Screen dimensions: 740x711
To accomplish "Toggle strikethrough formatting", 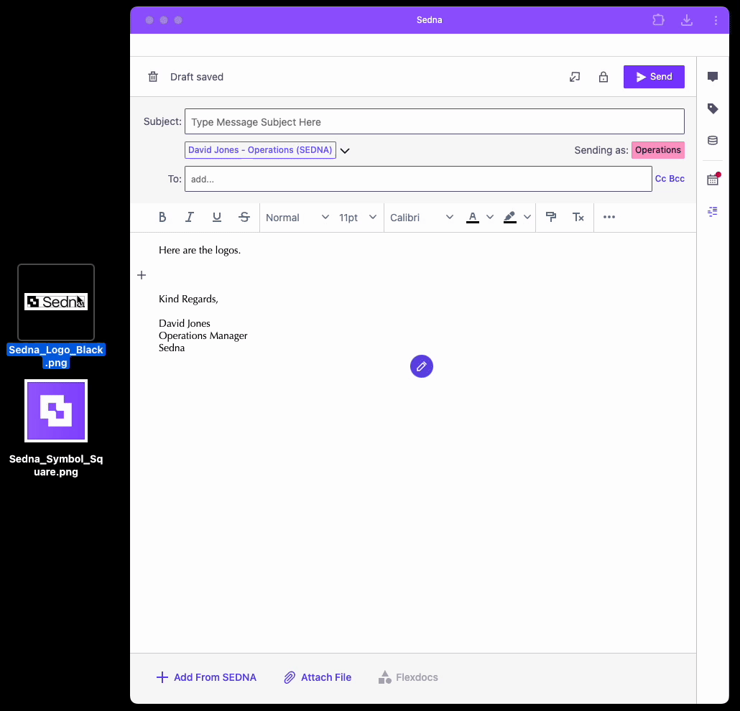I will (x=244, y=217).
